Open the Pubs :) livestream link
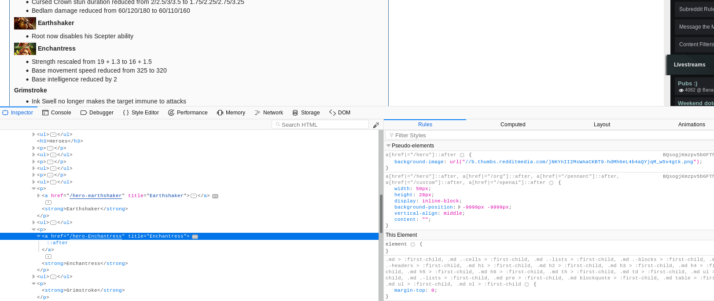The width and height of the screenshot is (714, 301). (688, 84)
